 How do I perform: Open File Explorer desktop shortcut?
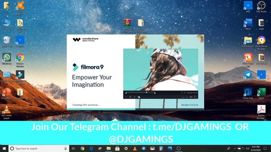click(x=248, y=41)
